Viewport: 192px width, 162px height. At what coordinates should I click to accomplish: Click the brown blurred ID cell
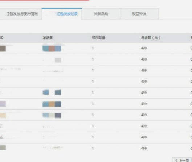pyautogui.click(x=3, y=49)
